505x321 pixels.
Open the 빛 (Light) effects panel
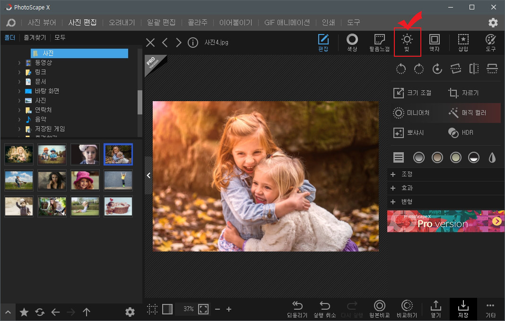pyautogui.click(x=407, y=43)
